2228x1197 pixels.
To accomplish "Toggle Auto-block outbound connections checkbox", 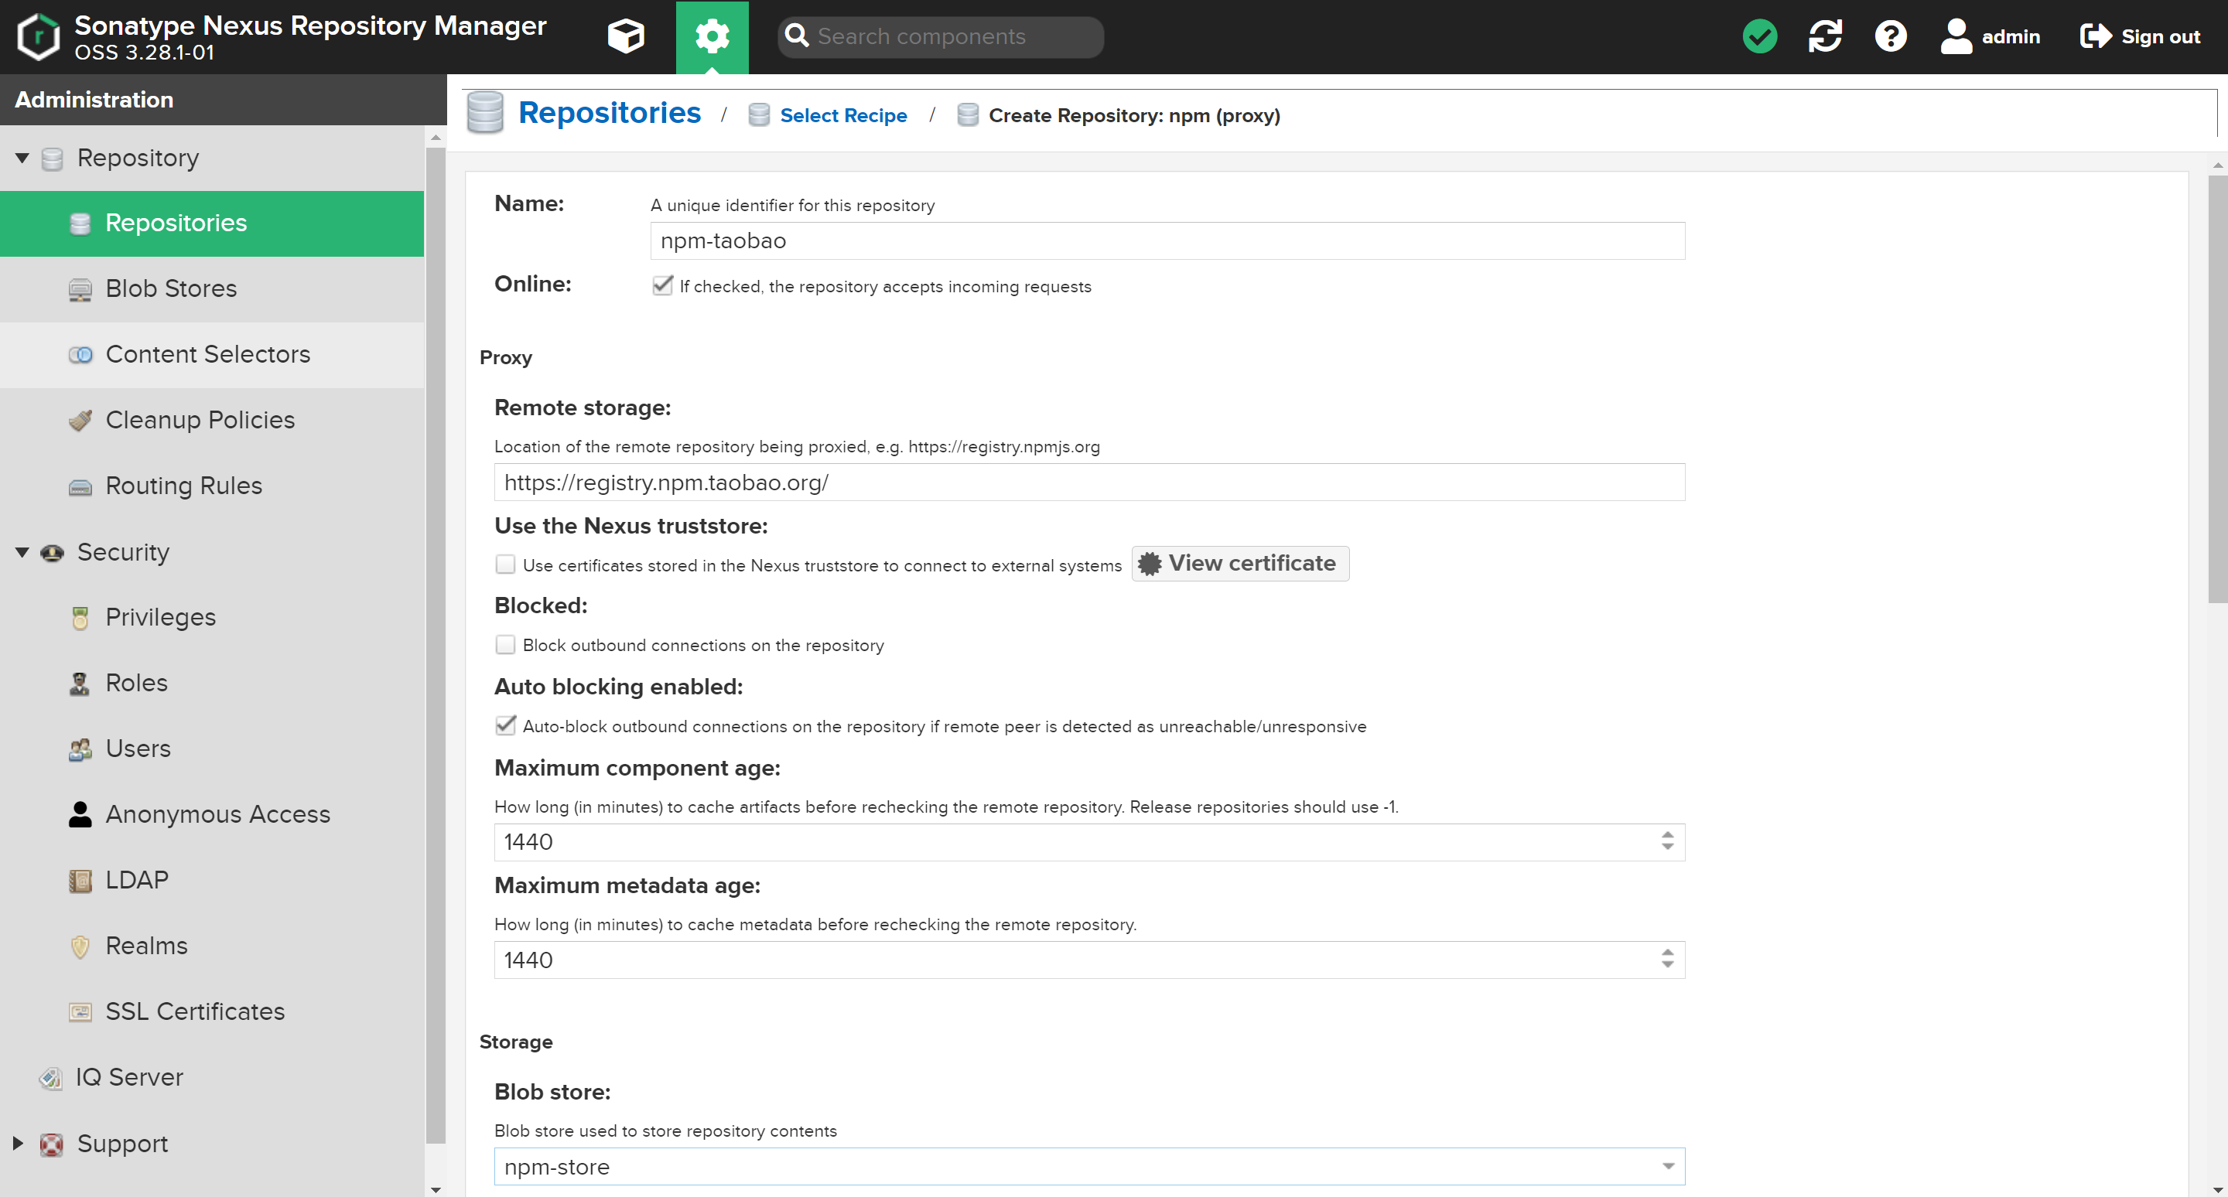I will click(505, 725).
